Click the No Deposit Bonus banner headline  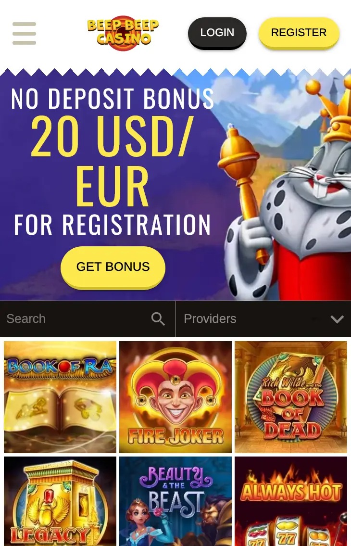112,98
